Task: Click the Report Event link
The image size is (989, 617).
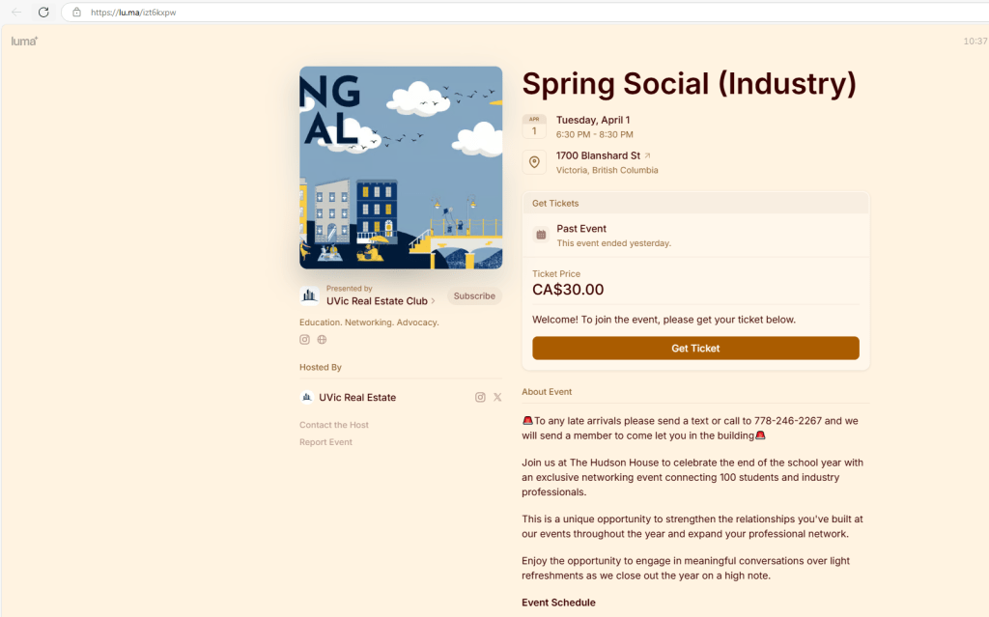Action: [x=326, y=442]
